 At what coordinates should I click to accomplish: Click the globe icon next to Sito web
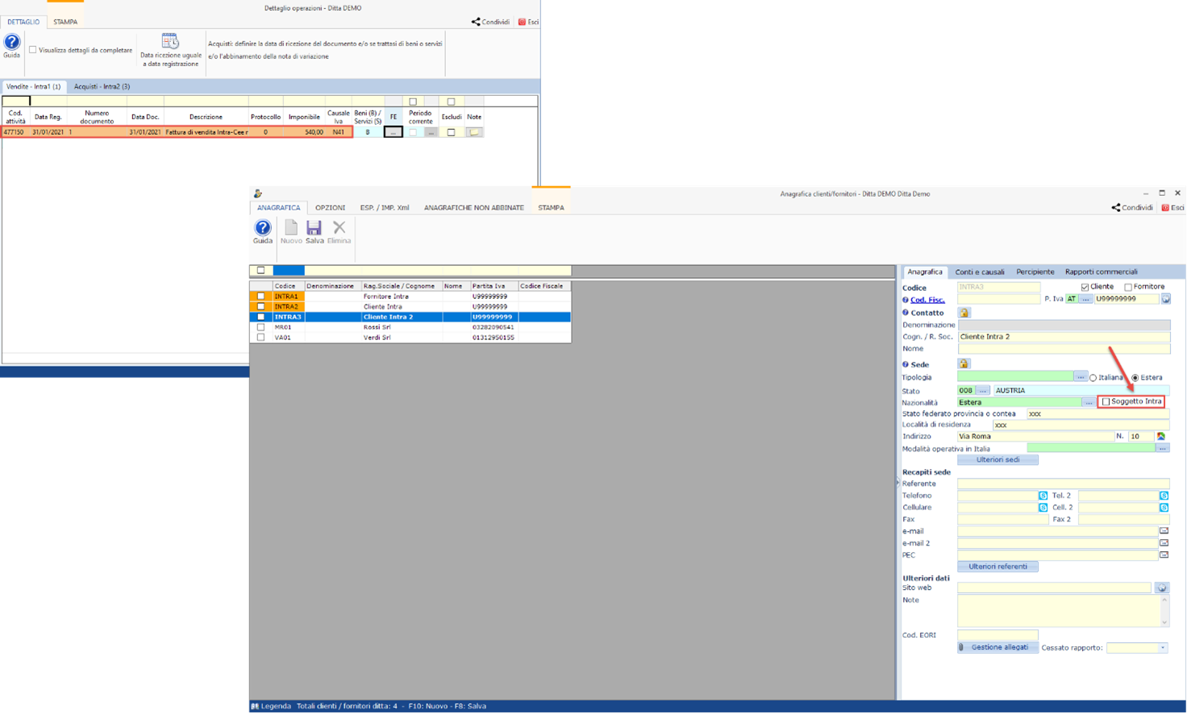click(x=1161, y=588)
